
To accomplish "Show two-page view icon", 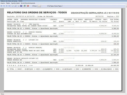I will click(x=15, y=6).
